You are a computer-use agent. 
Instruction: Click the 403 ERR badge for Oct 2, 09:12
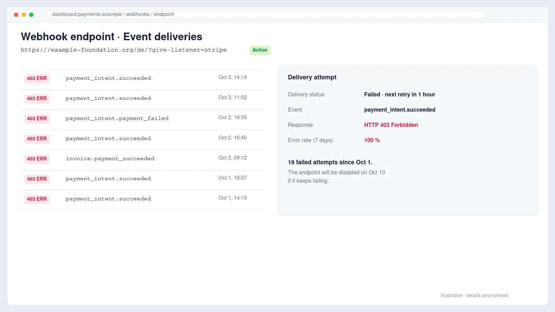[37, 159]
